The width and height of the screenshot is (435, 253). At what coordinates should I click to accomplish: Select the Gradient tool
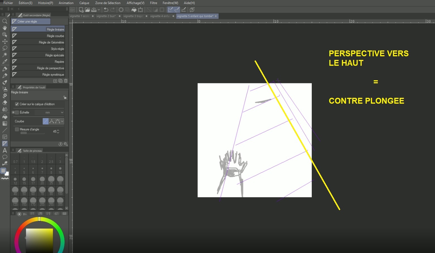pos(5,123)
